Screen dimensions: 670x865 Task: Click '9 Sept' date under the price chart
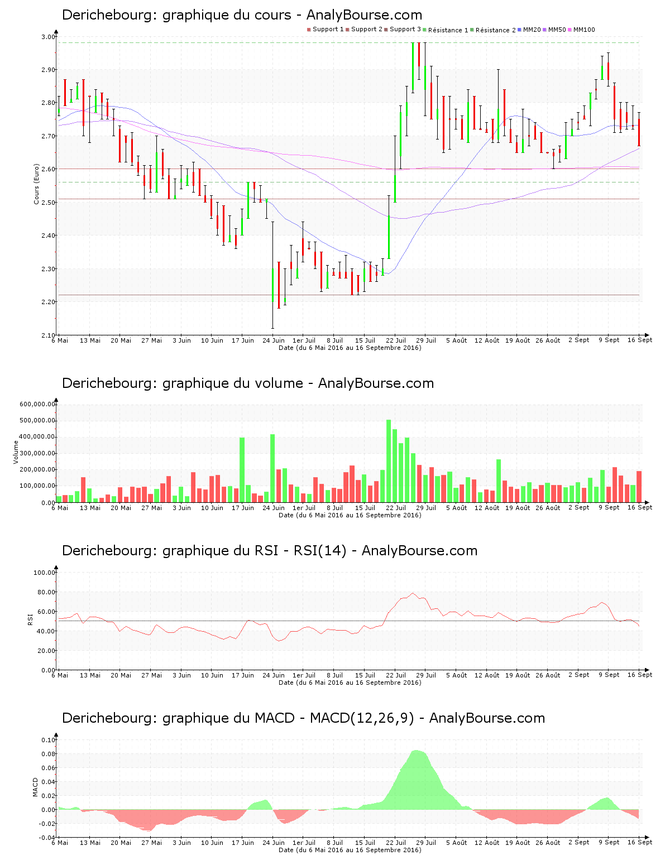pyautogui.click(x=609, y=340)
